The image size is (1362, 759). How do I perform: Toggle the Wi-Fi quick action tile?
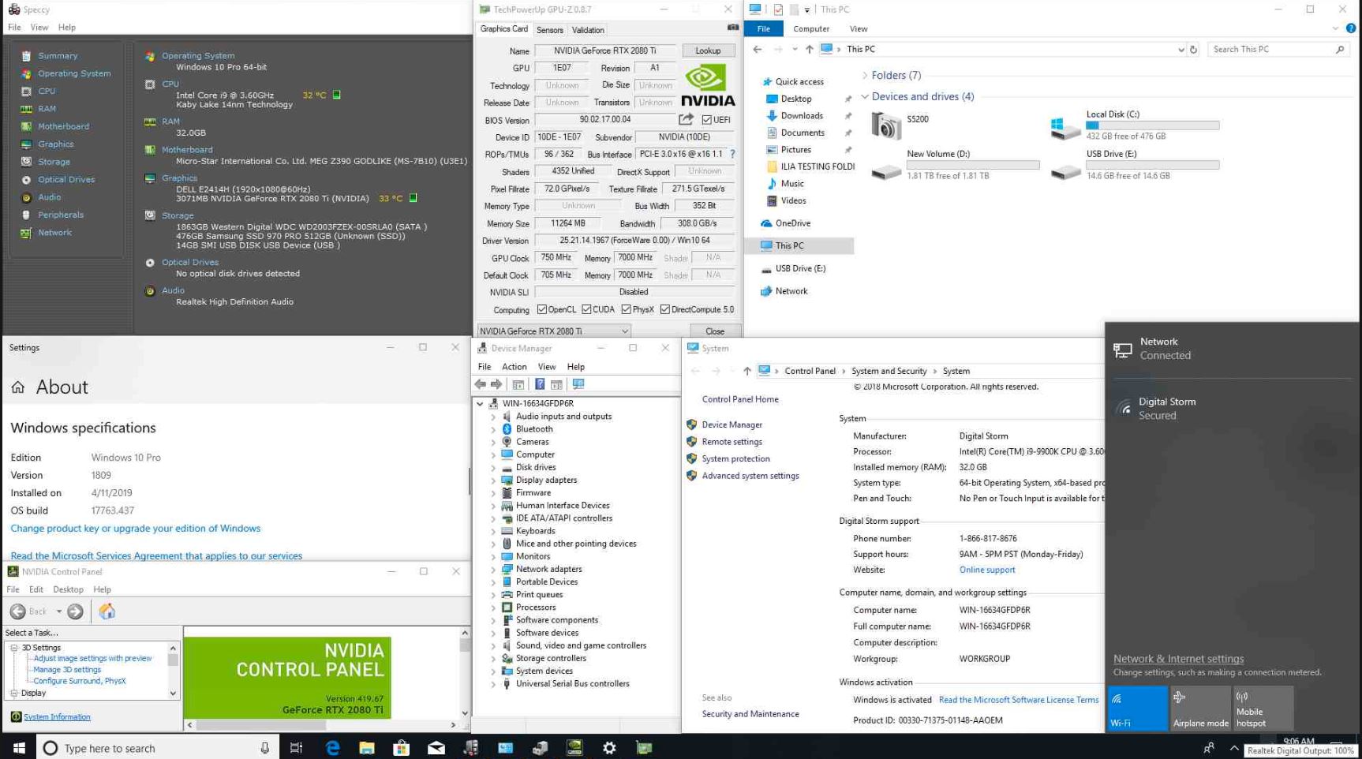coord(1137,708)
